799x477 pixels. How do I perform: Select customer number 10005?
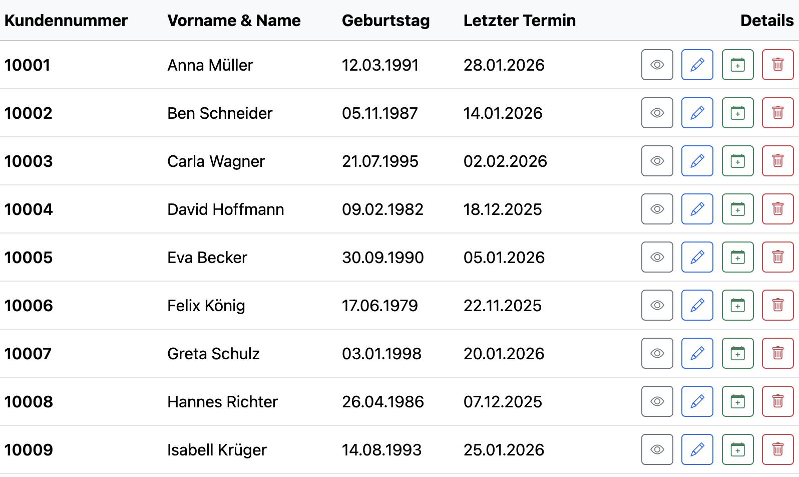pos(29,258)
